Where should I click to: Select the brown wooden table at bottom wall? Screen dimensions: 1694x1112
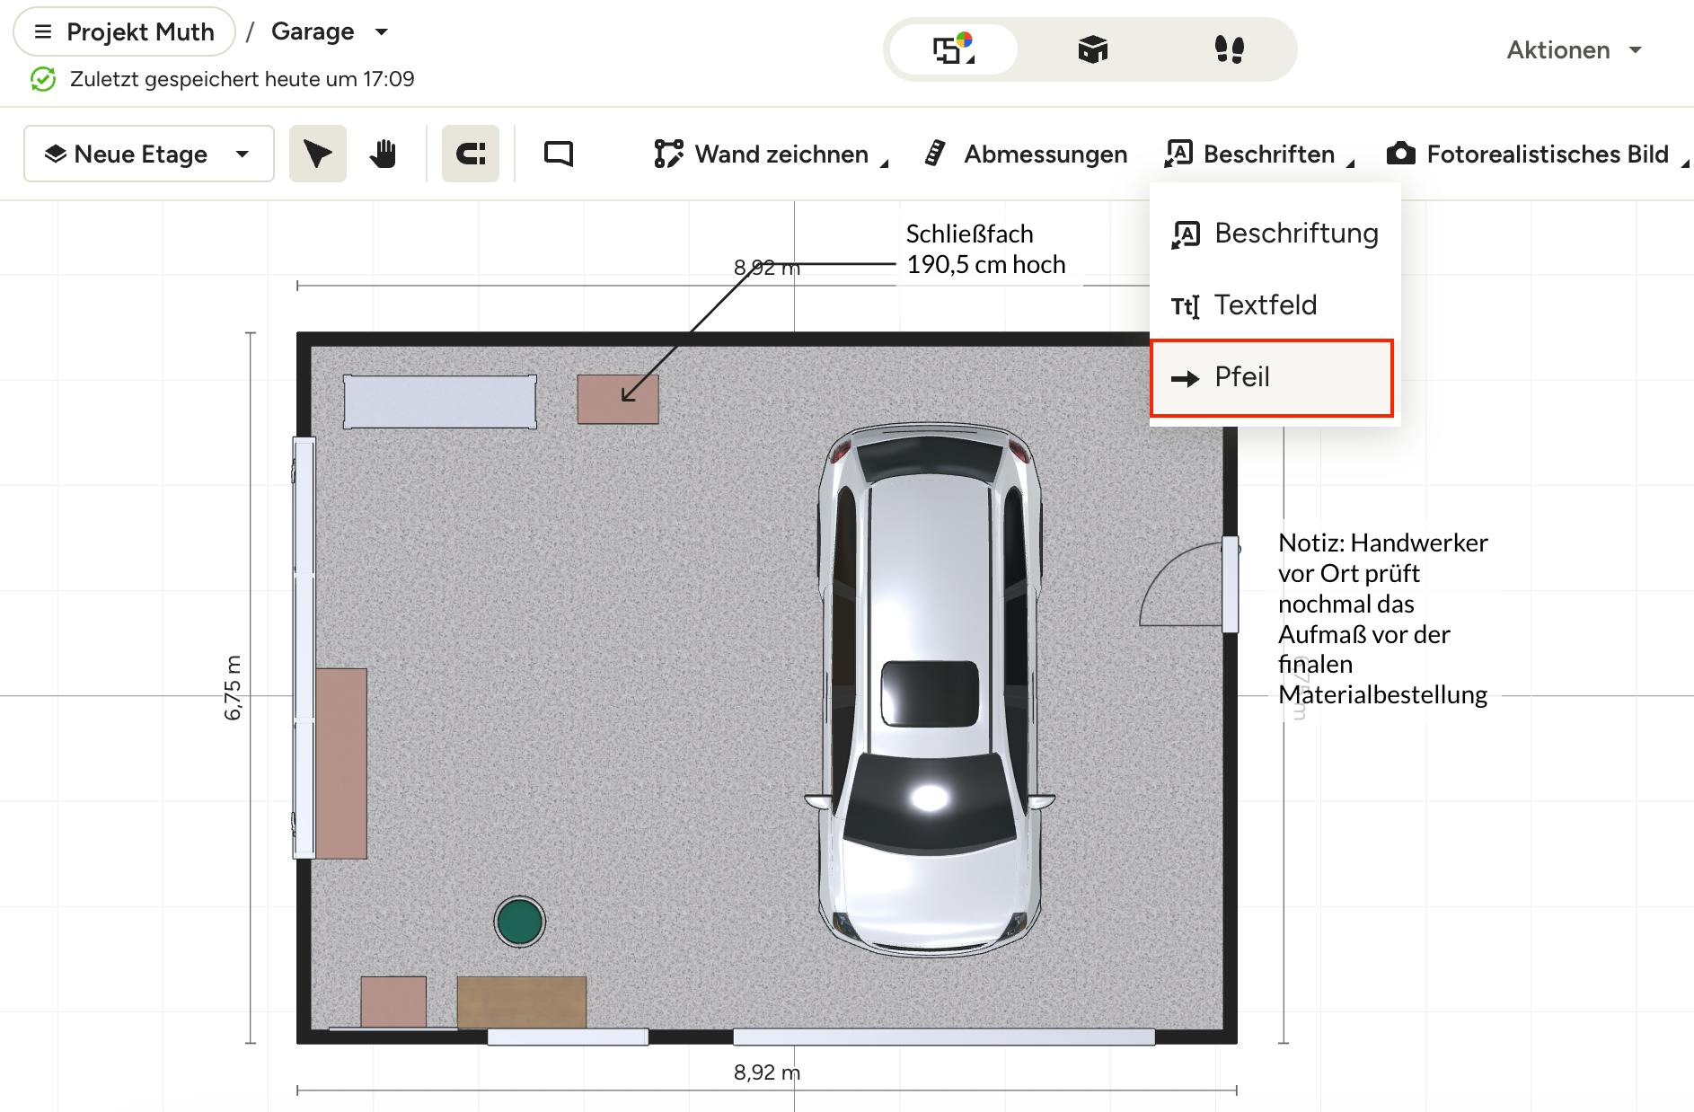[x=522, y=1002]
